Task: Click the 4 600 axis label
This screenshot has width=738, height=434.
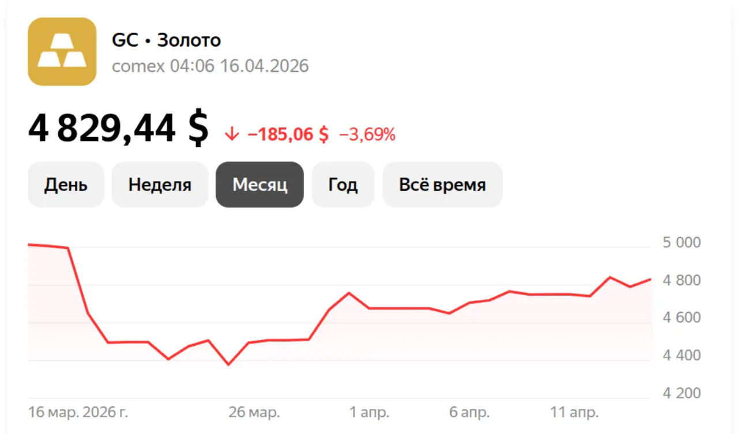Action: coord(681,318)
